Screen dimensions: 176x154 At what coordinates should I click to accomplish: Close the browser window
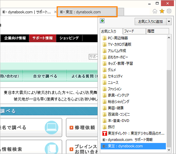click(x=168, y=3)
